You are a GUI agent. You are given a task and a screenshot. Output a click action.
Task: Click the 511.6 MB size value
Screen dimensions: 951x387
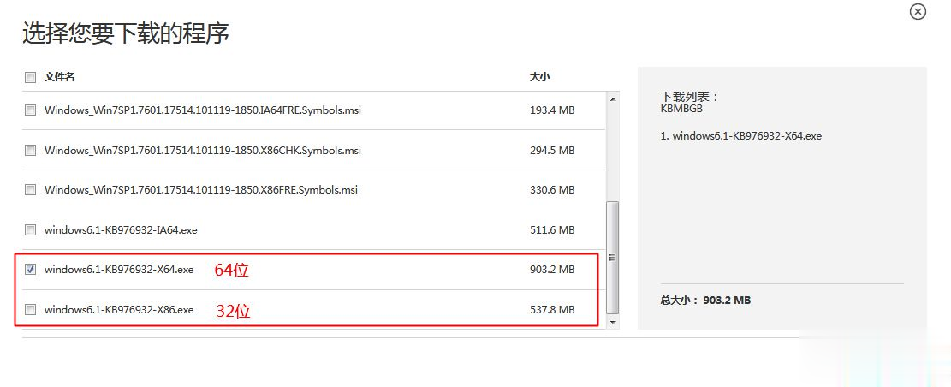point(552,230)
